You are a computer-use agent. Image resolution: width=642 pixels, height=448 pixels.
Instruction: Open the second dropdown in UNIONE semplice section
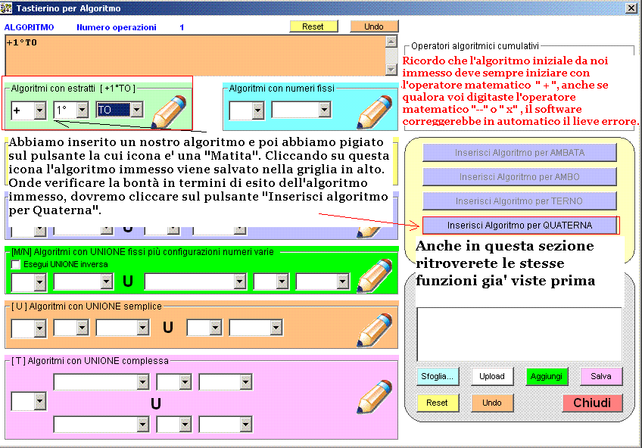click(83, 328)
